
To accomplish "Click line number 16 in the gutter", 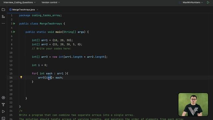I will click(11, 78).
